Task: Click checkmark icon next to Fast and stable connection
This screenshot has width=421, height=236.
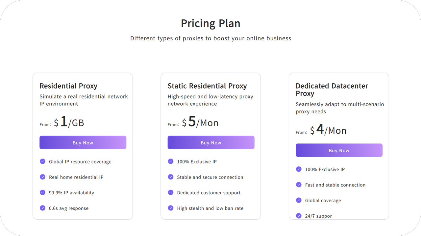Action: (299, 185)
